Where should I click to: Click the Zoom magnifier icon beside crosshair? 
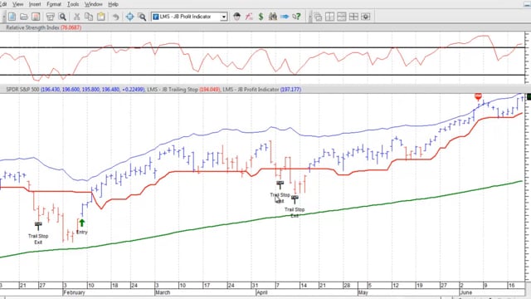142,17
